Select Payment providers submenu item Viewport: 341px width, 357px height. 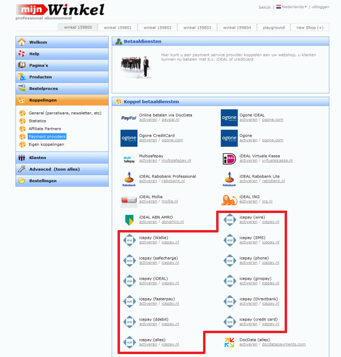click(x=47, y=136)
